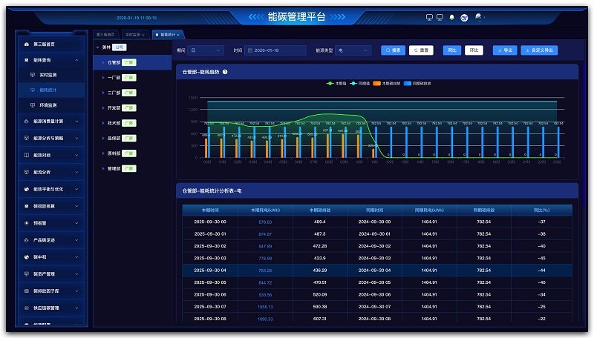Click the 碳中和 icon in sidebar
The height and width of the screenshot is (338, 594).
pyautogui.click(x=27, y=256)
